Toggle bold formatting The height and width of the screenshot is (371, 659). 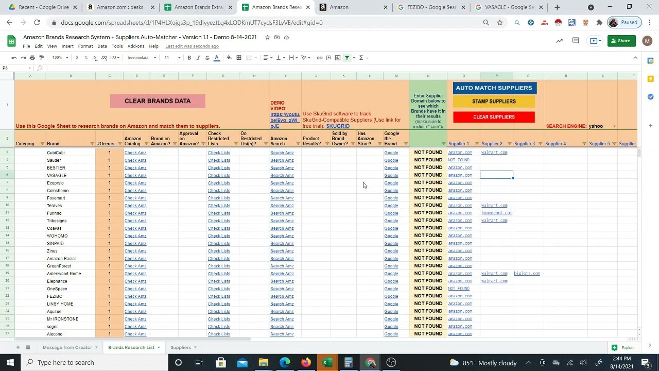pyautogui.click(x=189, y=58)
